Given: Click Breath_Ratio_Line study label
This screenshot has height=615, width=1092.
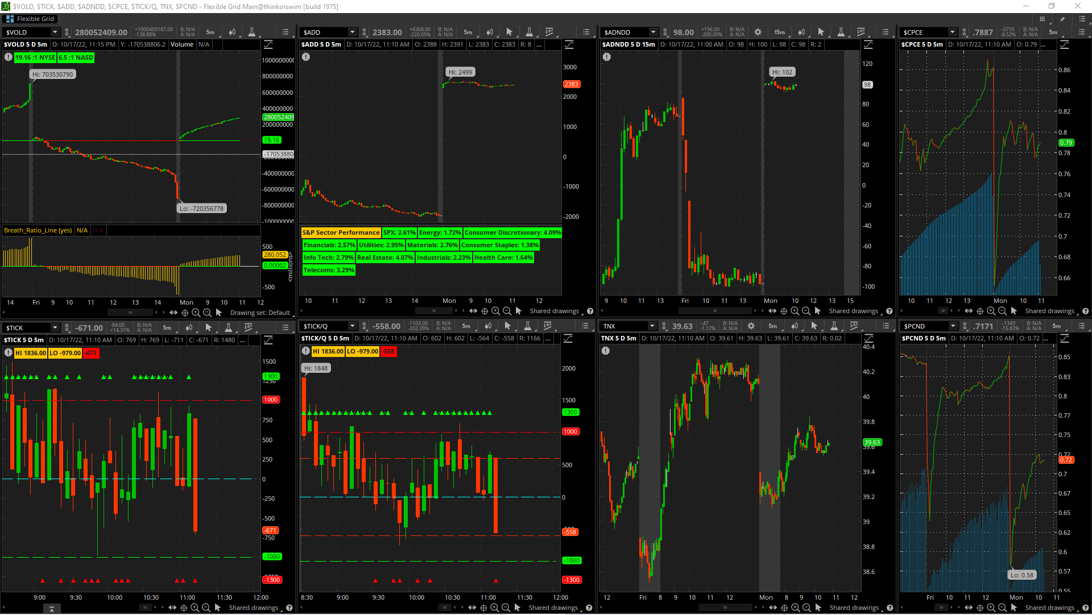Looking at the screenshot, I should click(38, 230).
